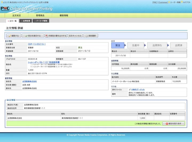
Task: Click the 1,000 delivery quantity cell
Action: coord(142,118)
